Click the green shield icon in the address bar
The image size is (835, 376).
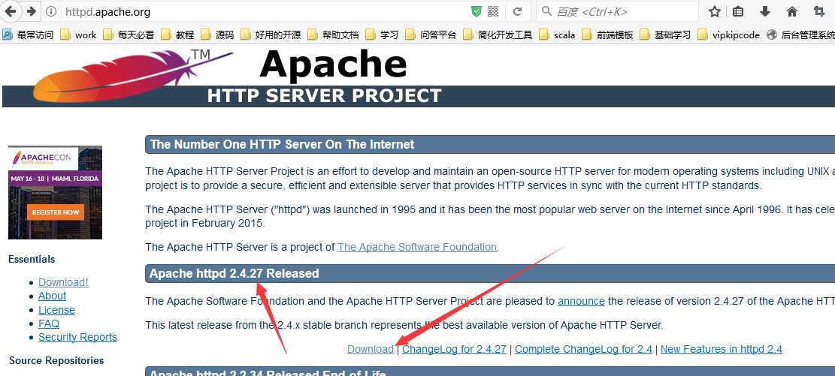click(476, 11)
